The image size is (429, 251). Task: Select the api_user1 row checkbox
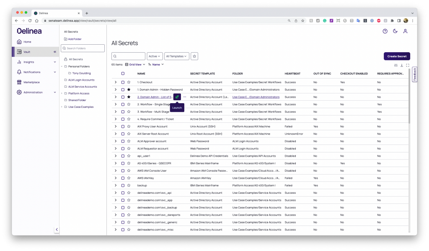pos(123,156)
